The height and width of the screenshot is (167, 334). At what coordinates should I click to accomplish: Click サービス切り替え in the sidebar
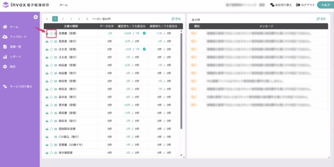point(18,87)
